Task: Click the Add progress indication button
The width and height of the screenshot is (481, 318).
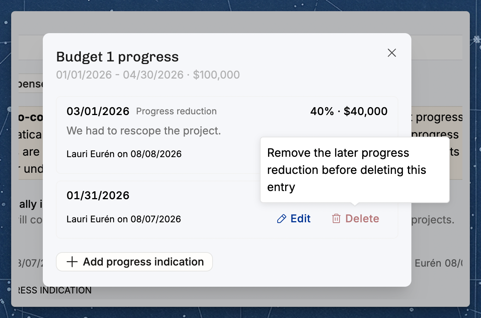Action: tap(134, 262)
